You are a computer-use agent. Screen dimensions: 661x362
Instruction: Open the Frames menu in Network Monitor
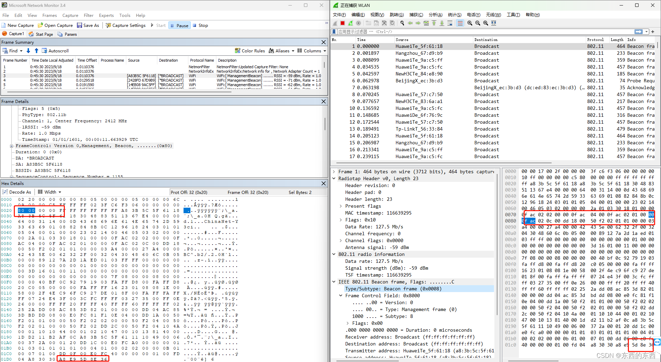(x=50, y=15)
